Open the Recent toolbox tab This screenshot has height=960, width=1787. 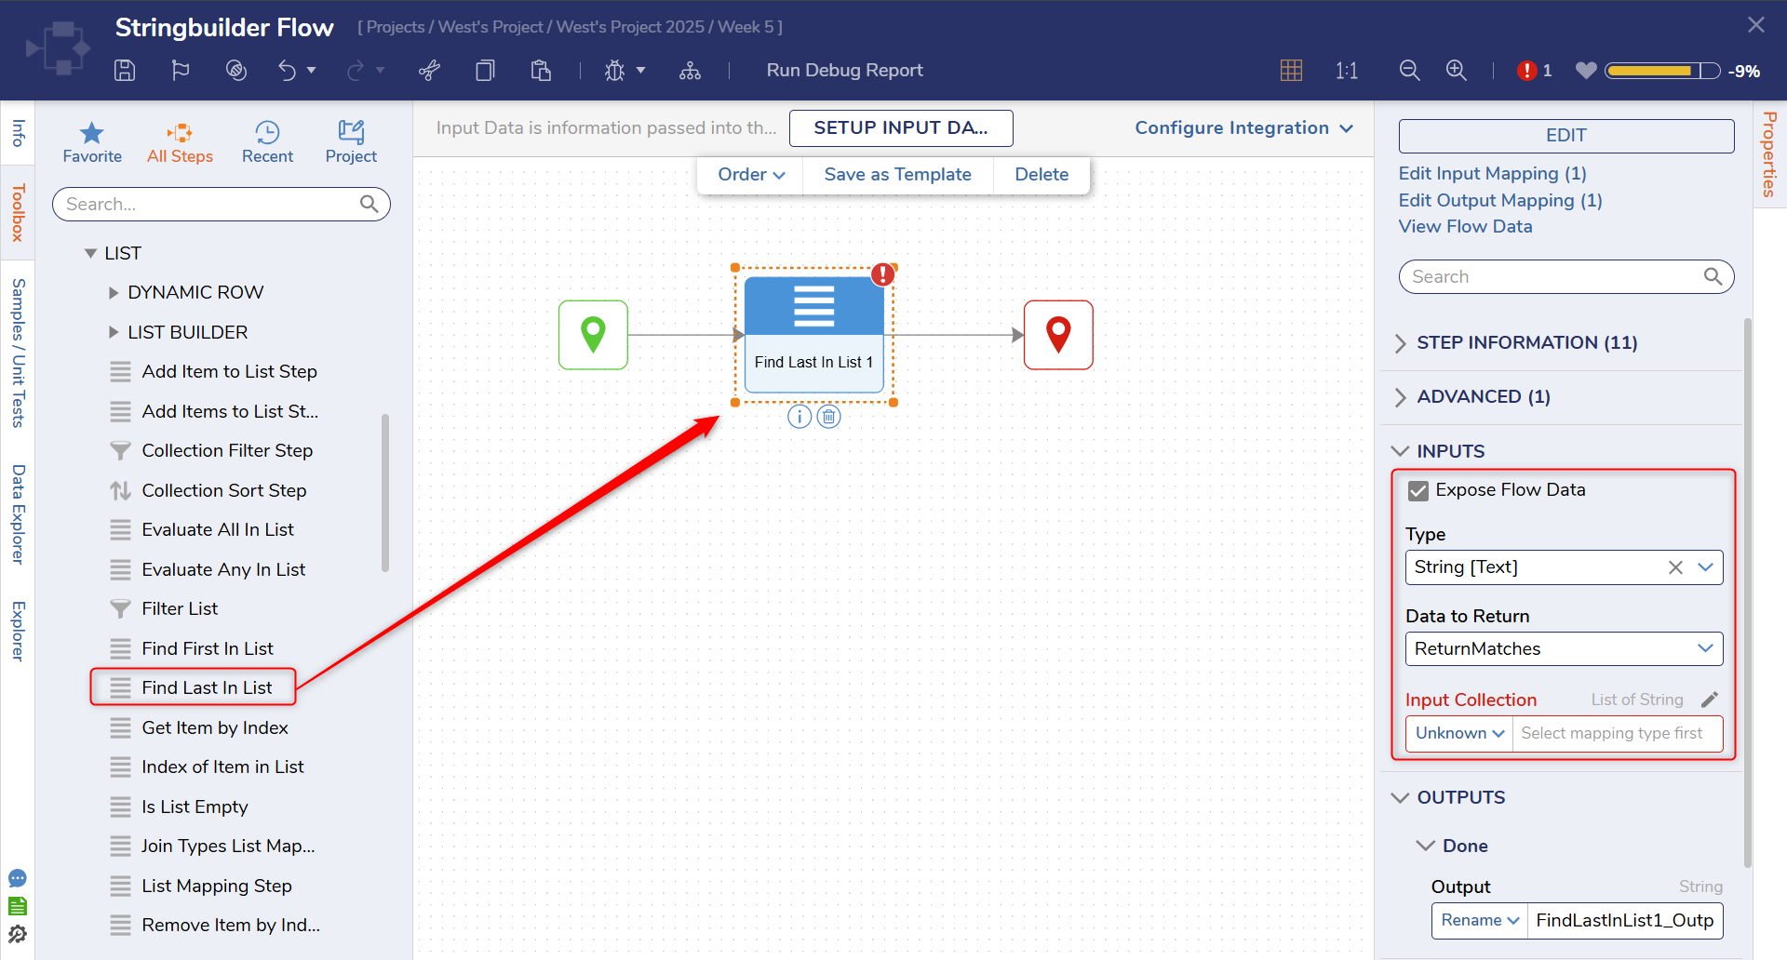click(x=267, y=142)
